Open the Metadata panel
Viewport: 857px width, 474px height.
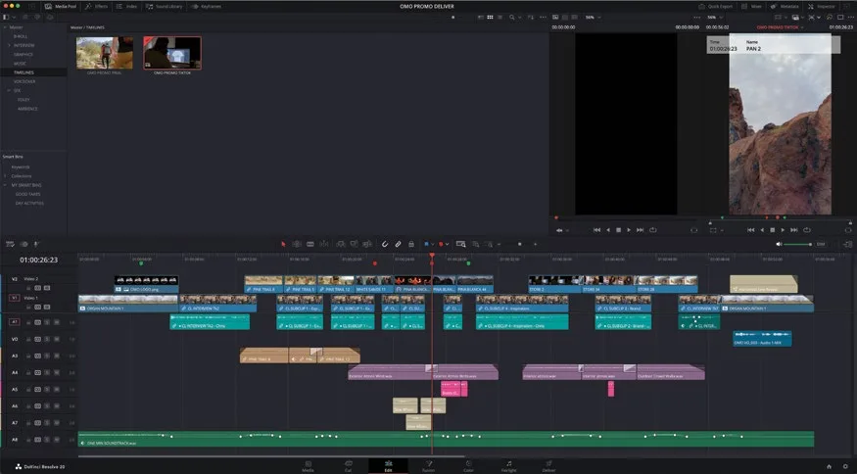pos(785,6)
